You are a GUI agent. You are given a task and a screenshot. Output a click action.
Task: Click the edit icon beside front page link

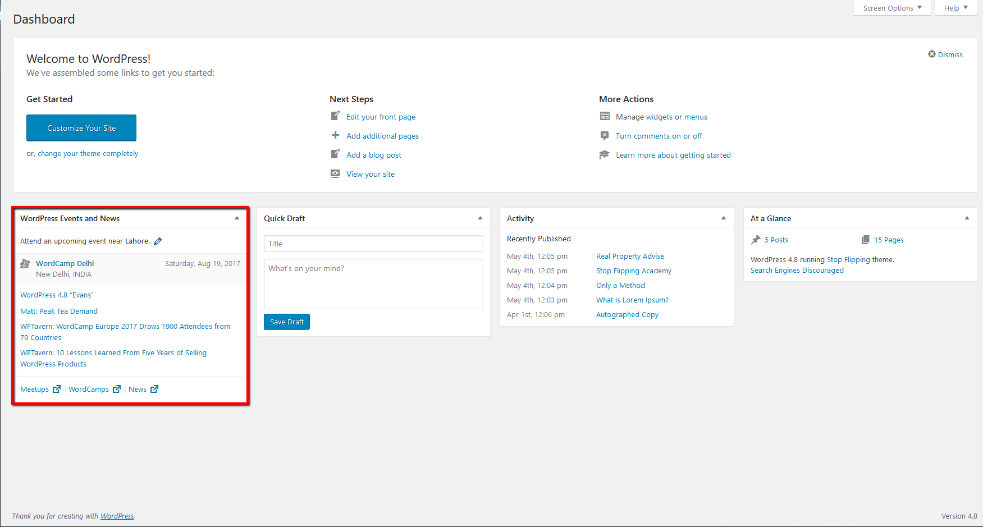coord(335,116)
